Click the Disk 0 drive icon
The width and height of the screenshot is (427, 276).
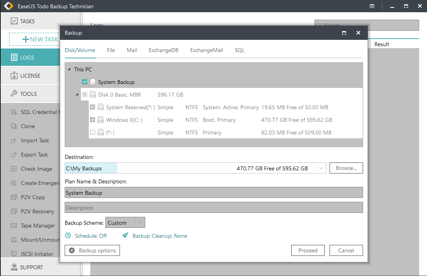93,95
